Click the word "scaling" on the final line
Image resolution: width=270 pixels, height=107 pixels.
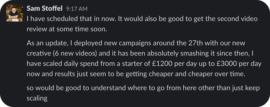37,98
